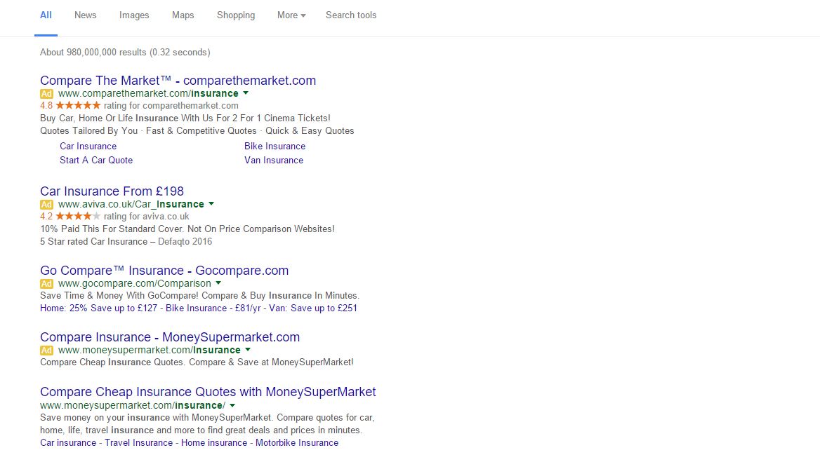Click the Quotes Tailored By You text line
Viewport: 820px width, 462px height.
coord(197,131)
